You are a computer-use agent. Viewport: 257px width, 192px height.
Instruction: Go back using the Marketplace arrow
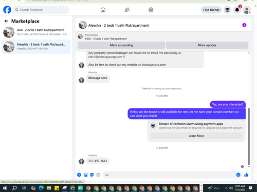point(6,21)
